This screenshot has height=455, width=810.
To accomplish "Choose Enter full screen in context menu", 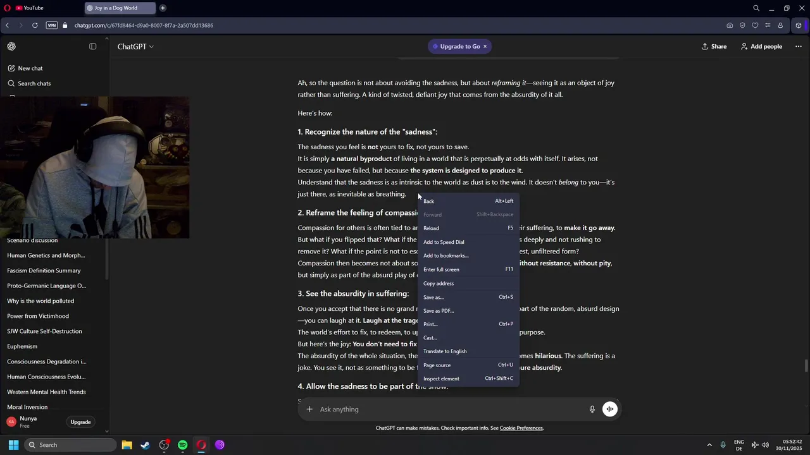I will 468,269.
